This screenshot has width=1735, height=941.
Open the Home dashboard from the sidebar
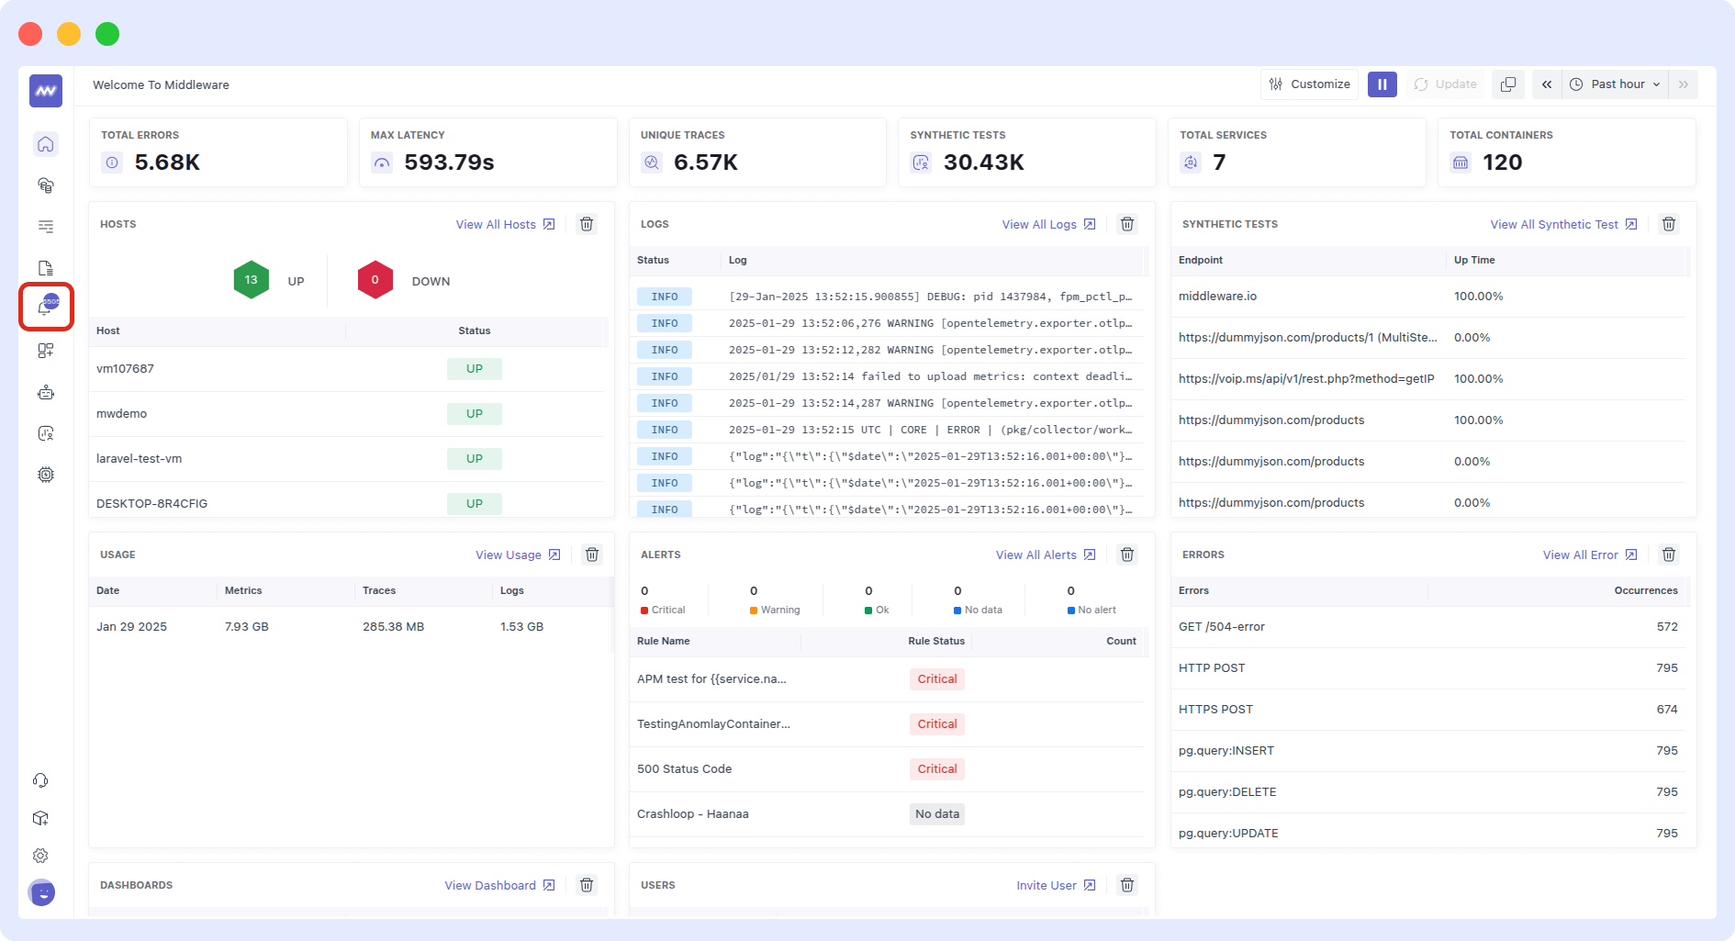click(x=45, y=144)
